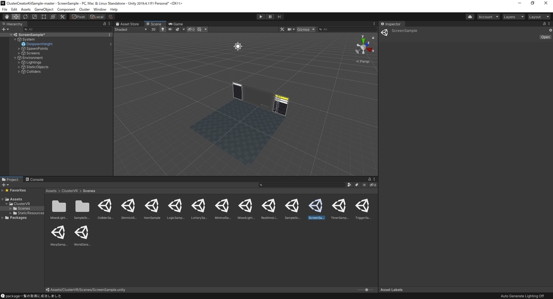Screen dimensions: 553x299
Task: Collapse the Environment group
Action: tap(15, 58)
